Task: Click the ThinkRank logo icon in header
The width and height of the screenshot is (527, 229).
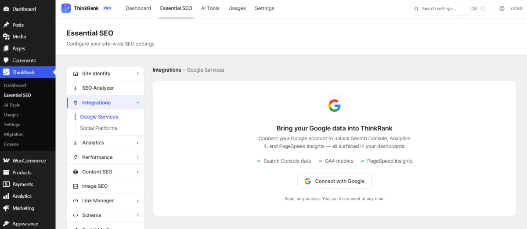Action: coord(66,8)
